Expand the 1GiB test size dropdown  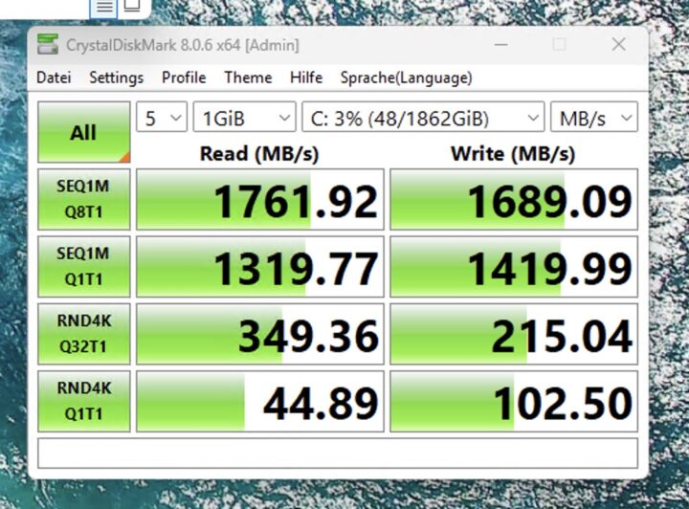point(244,119)
